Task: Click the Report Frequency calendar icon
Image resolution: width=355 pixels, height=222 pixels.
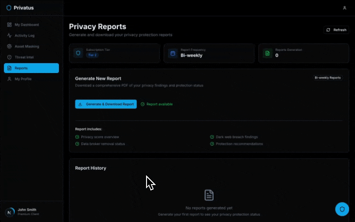Action: [x=172, y=53]
